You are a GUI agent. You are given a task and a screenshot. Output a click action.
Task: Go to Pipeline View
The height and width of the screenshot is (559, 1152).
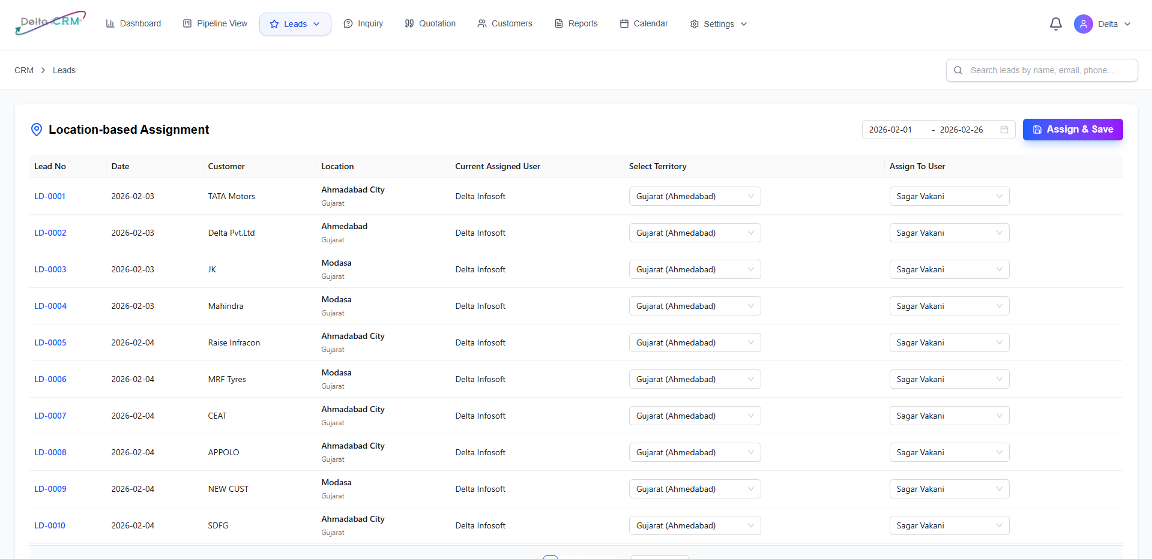[x=215, y=23]
